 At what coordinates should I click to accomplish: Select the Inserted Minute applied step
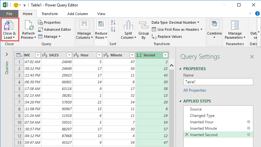[x=218, y=128]
